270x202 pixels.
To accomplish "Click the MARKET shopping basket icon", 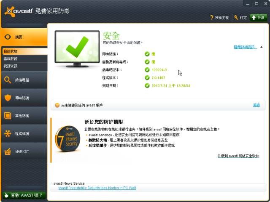I will (8, 151).
